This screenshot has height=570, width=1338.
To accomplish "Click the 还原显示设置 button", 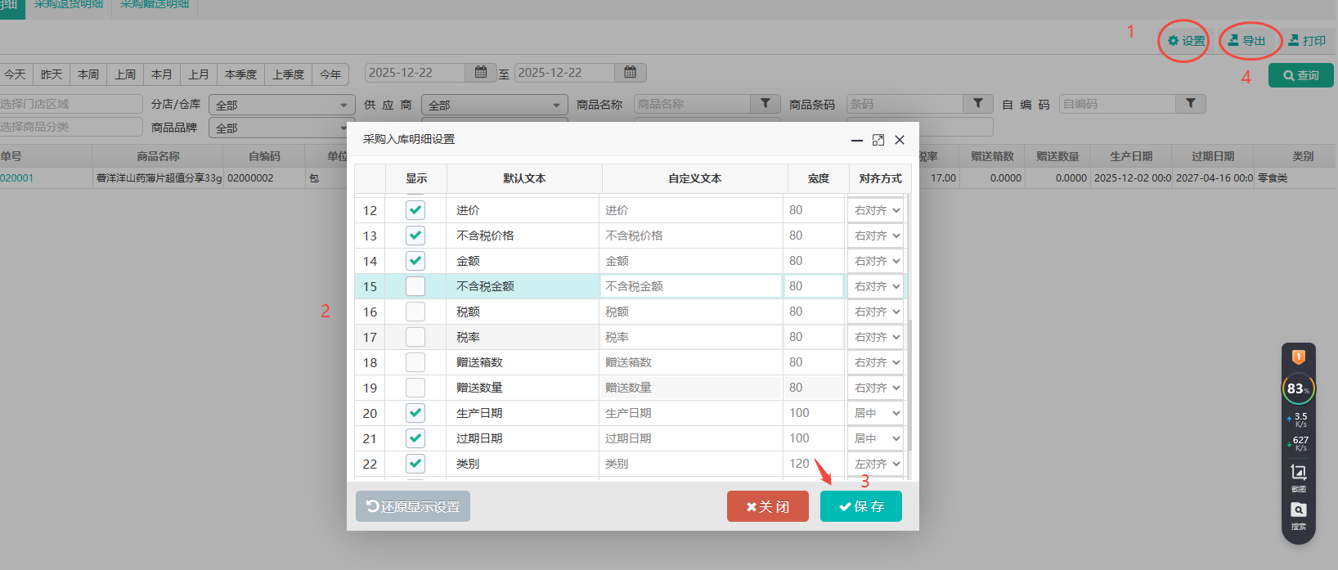I will click(x=413, y=506).
